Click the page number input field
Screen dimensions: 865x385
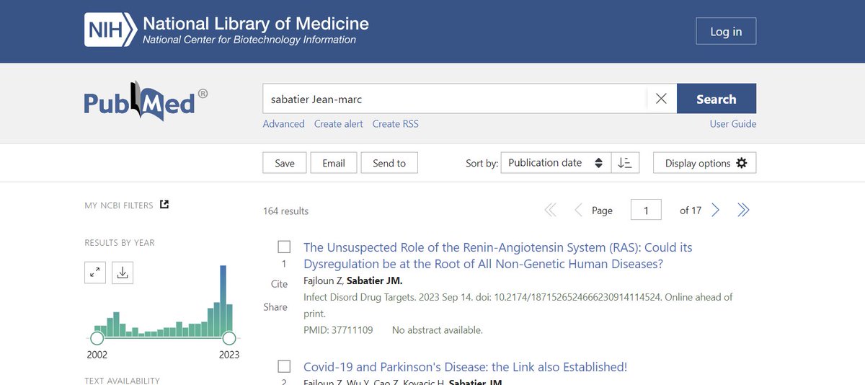646,211
